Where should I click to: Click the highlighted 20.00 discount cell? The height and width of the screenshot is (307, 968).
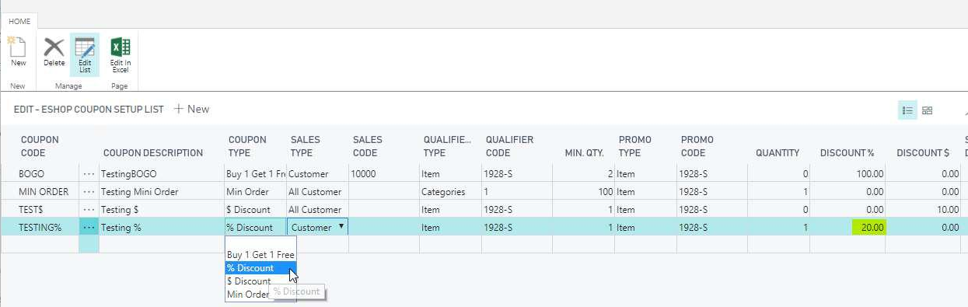[869, 228]
